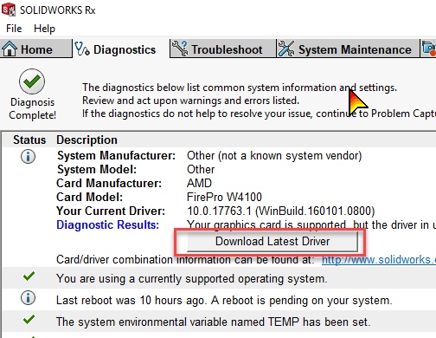Click the Diagnosis Complete green checkmark icon
Image resolution: width=436 pixels, height=338 pixels.
click(32, 81)
